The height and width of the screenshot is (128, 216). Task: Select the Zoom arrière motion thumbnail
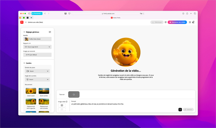point(44,91)
